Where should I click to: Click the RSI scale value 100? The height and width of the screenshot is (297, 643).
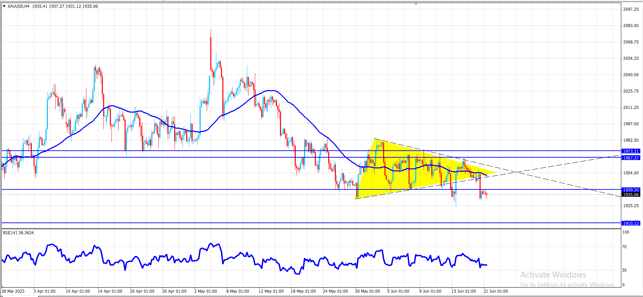click(x=626, y=232)
